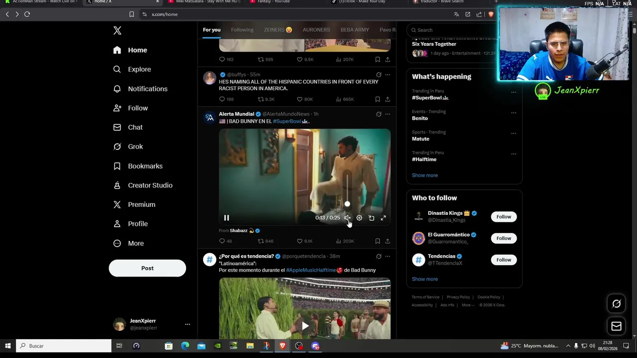Pause the Bad Bunny video
Image resolution: width=637 pixels, height=358 pixels.
[226, 218]
